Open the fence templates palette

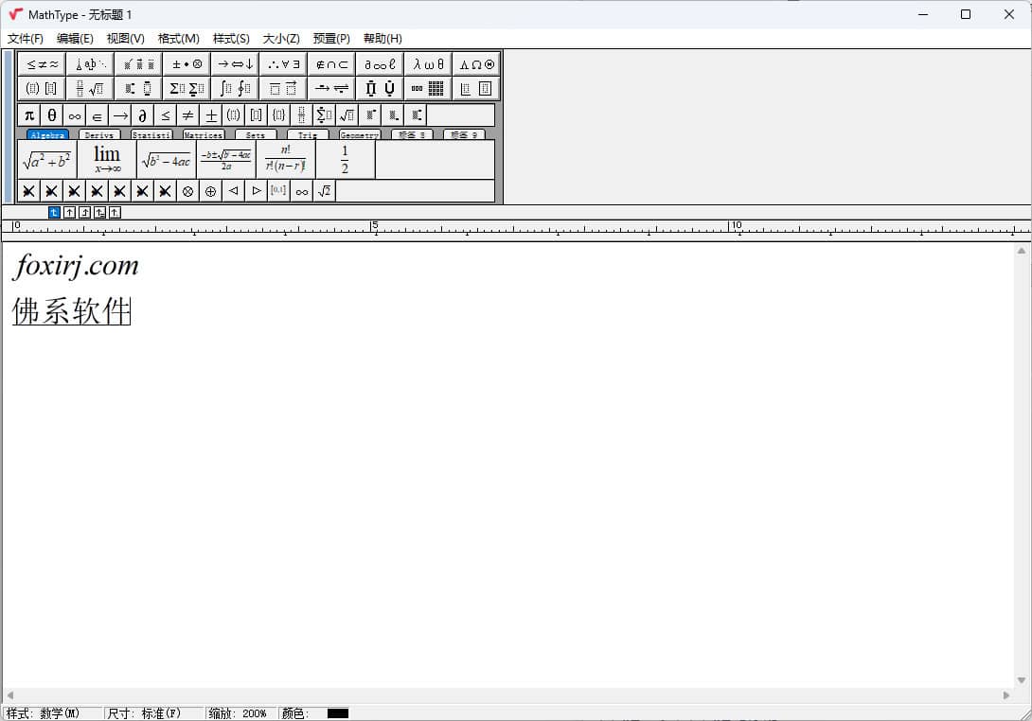42,88
